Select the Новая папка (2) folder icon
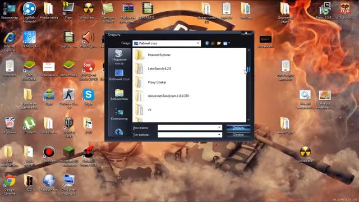The height and width of the screenshot is (202, 359). 206,12
